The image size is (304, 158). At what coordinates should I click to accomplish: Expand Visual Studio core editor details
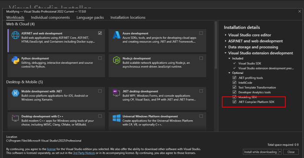[x=225, y=35]
